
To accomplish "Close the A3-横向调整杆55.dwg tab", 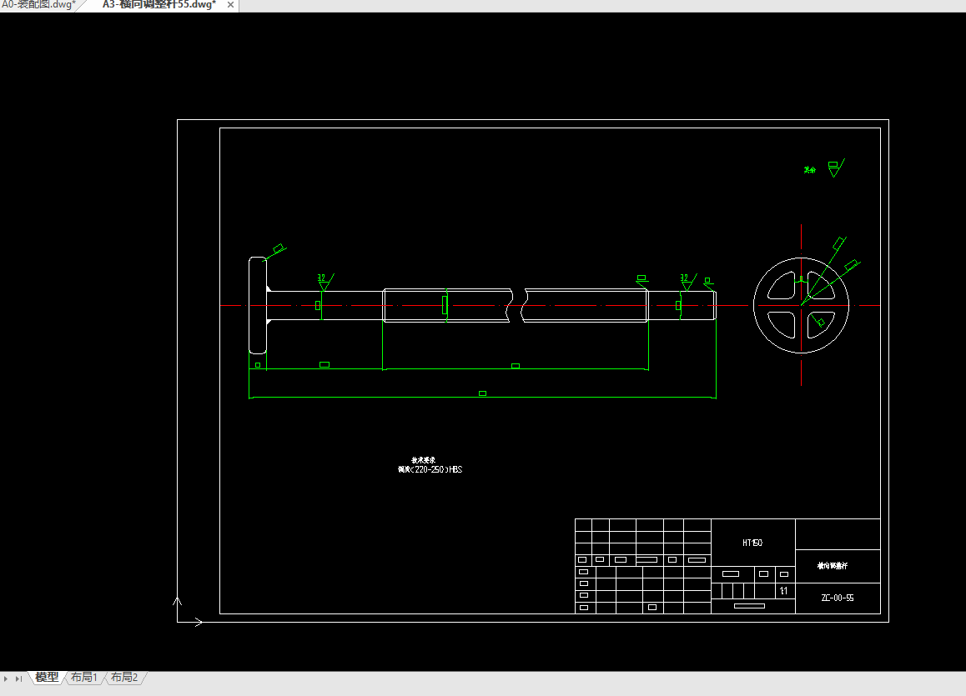I will [230, 5].
